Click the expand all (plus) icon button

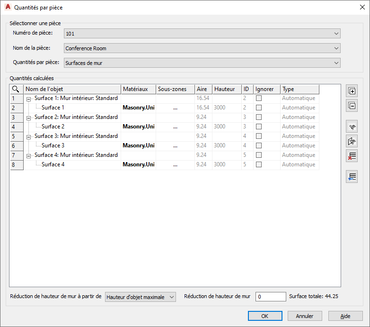[352, 91]
